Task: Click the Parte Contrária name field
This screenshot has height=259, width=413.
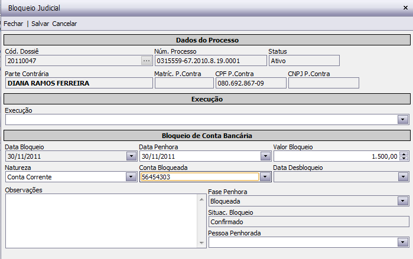Action: coord(78,83)
